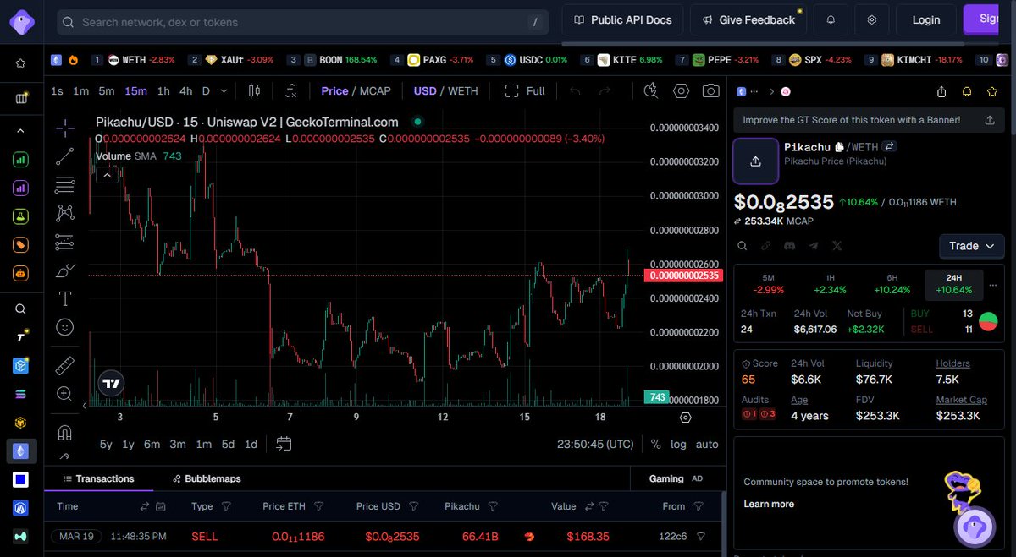Click the undo arrow in chart toolbar
The image size is (1016, 557).
[x=575, y=90]
